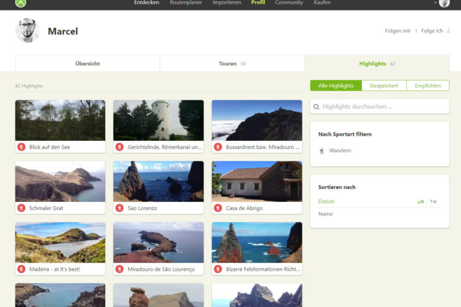Sort by date ascending icon
This screenshot has height=307, width=461.
(x=433, y=201)
